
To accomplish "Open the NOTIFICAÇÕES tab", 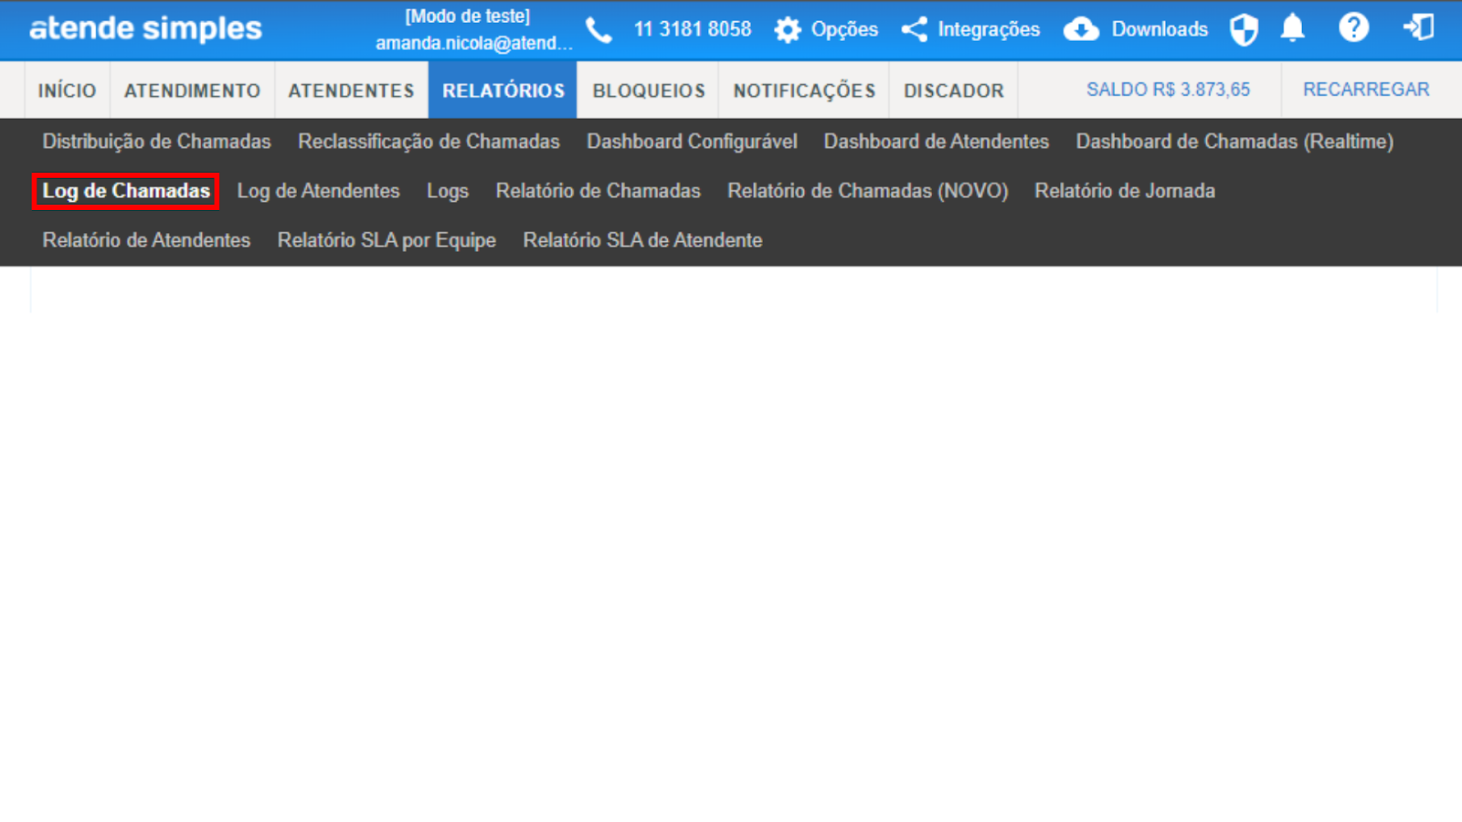I will pos(804,90).
